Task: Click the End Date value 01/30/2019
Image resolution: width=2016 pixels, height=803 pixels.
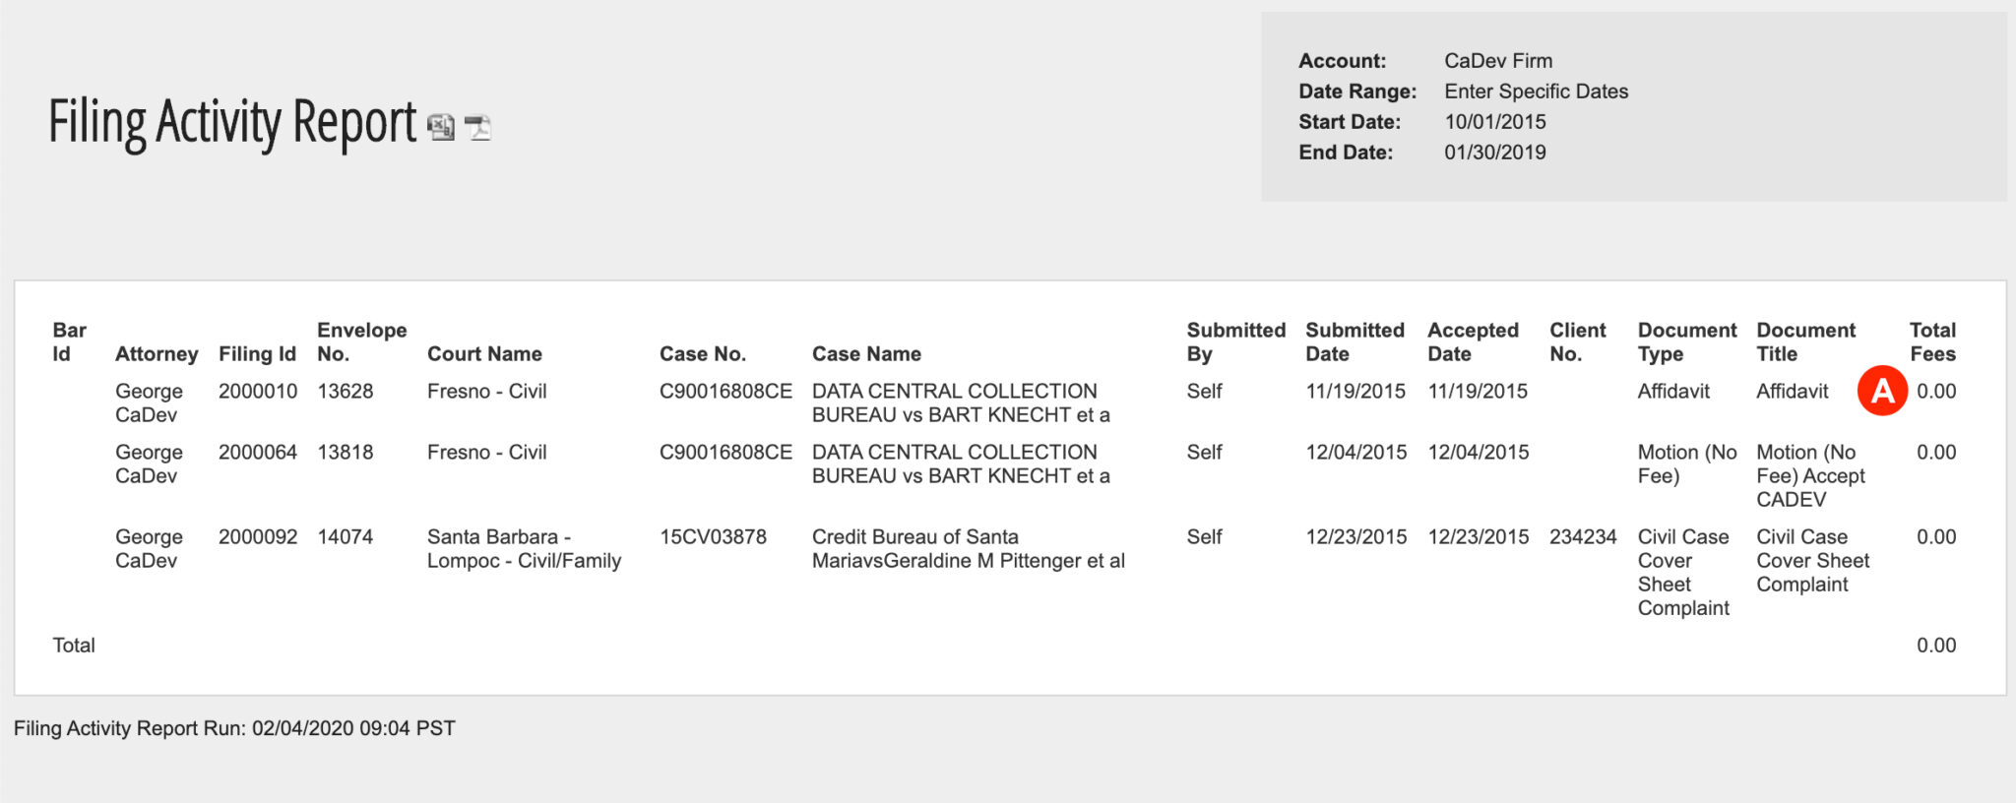Action: point(1494,153)
